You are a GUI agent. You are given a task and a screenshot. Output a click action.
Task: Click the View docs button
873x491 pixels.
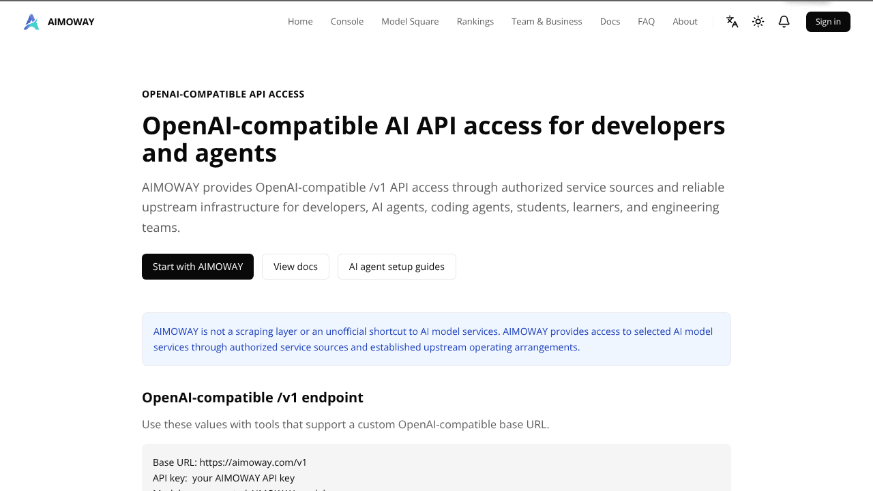pos(295,267)
